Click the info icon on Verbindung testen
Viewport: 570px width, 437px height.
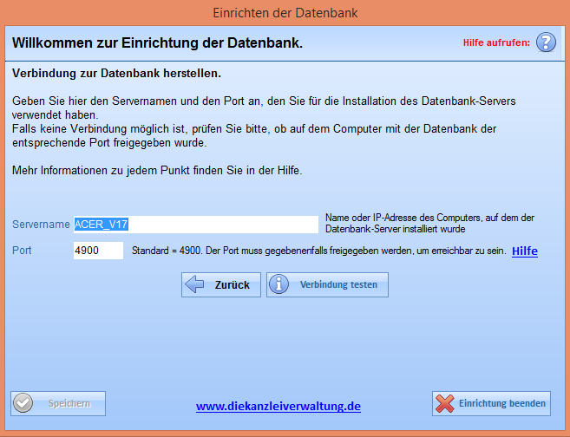(x=278, y=284)
